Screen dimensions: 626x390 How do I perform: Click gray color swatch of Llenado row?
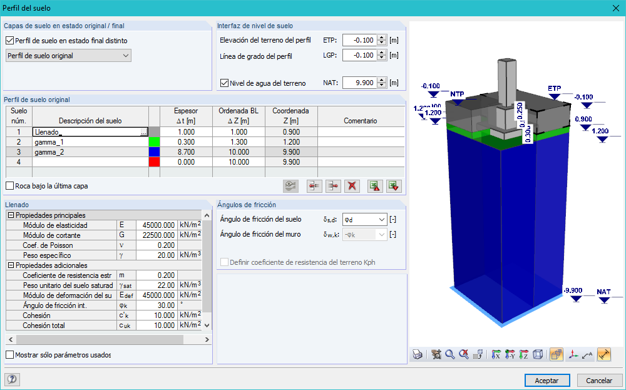tap(154, 132)
